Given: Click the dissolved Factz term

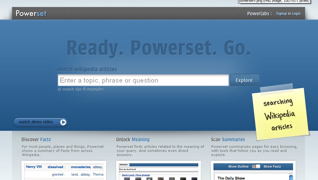Looking at the screenshot, I should [55, 167].
